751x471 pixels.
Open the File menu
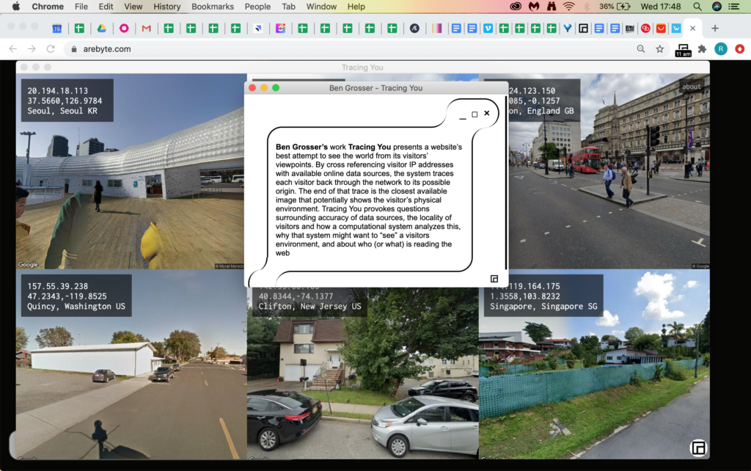(x=81, y=7)
